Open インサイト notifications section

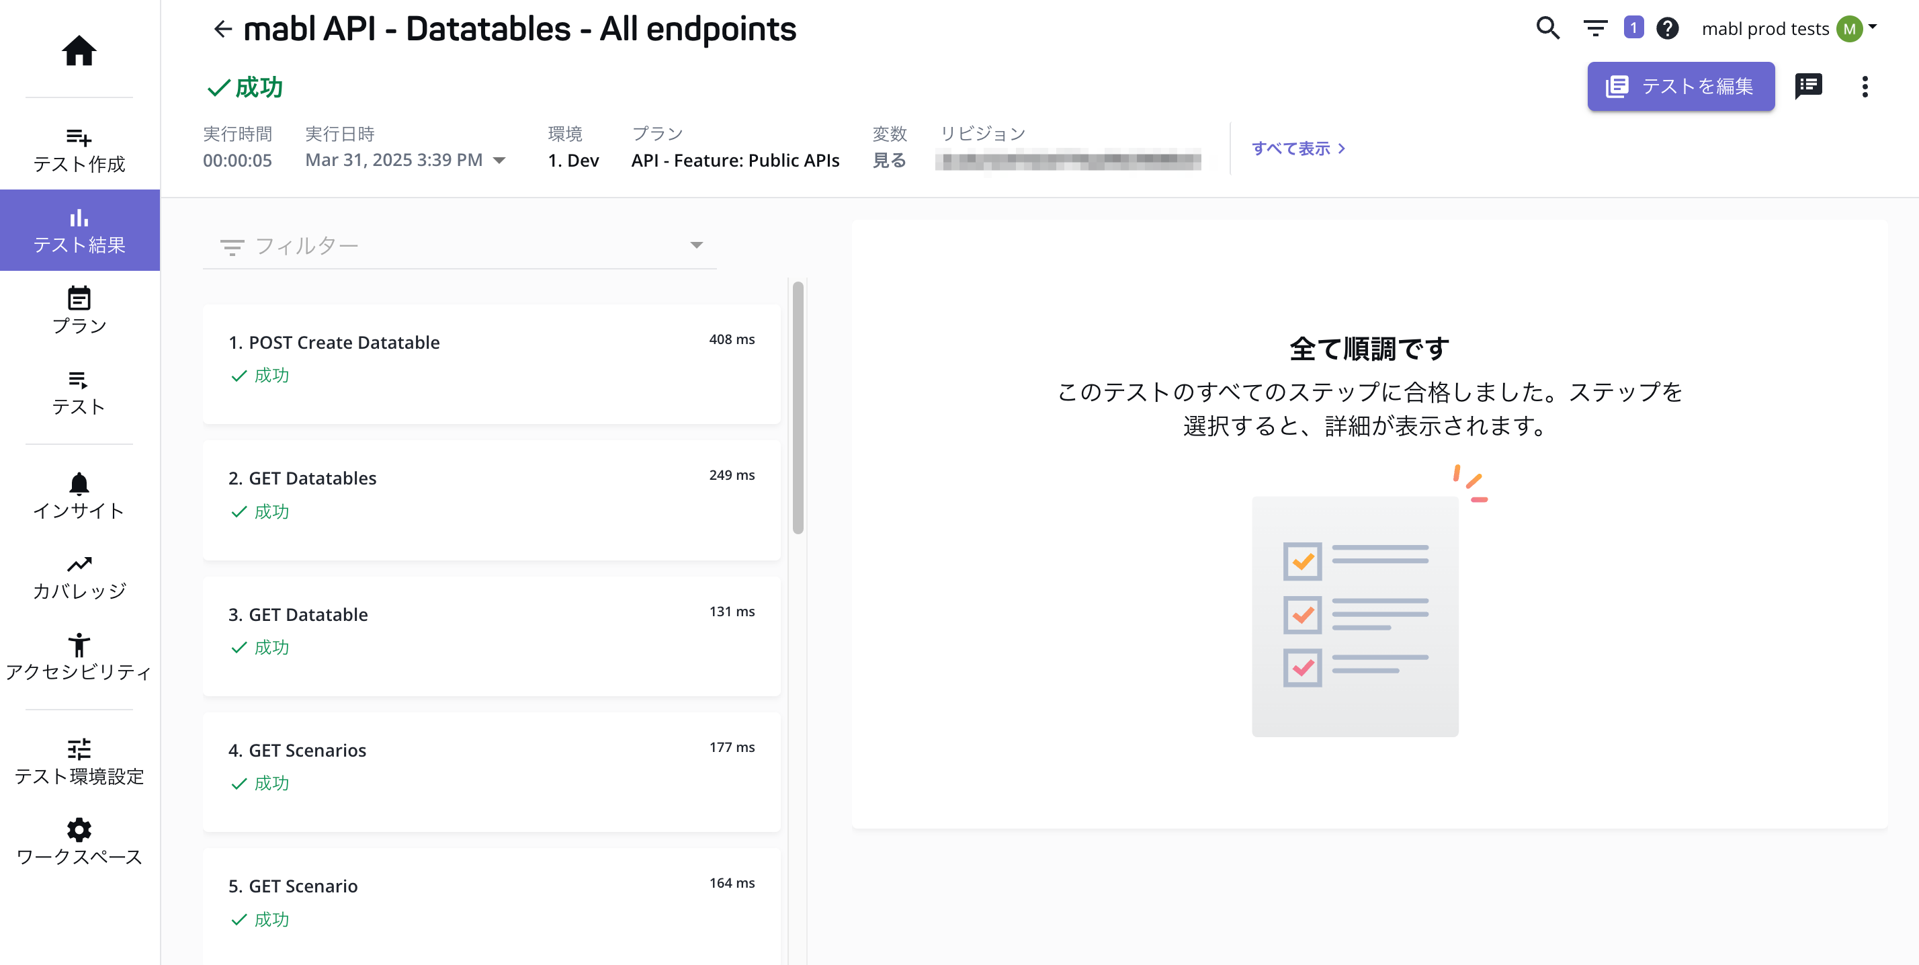click(79, 497)
